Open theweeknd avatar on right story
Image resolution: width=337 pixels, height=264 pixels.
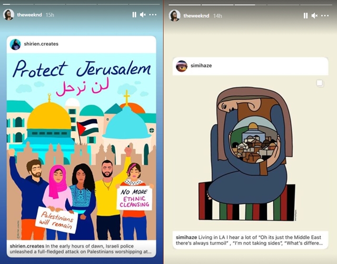pos(174,16)
